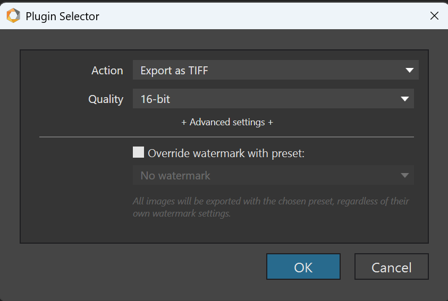Close the Plugin Selector dialog window
Image resolution: width=448 pixels, height=301 pixels.
[x=434, y=16]
